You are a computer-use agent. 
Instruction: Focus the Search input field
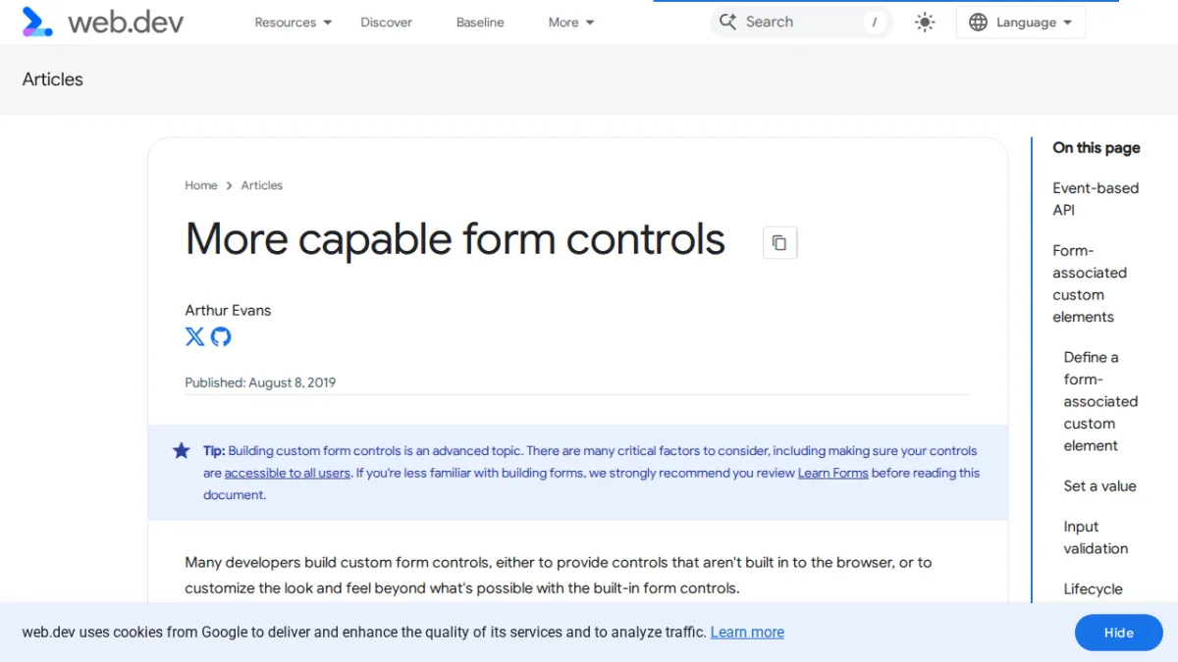(x=801, y=22)
